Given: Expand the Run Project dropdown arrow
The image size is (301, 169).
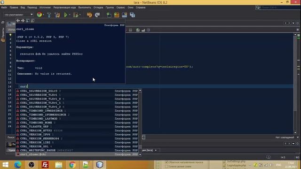Looking at the screenshot, I should click(x=70, y=15).
